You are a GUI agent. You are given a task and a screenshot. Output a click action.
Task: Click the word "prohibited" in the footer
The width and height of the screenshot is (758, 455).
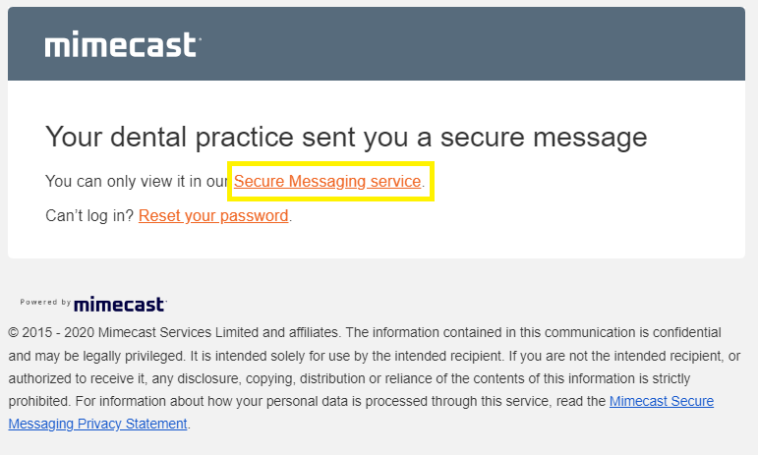[40, 401]
